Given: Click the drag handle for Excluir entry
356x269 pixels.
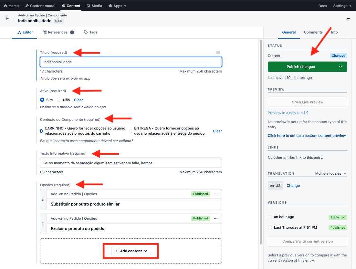Looking at the screenshot, I should 43,224.
